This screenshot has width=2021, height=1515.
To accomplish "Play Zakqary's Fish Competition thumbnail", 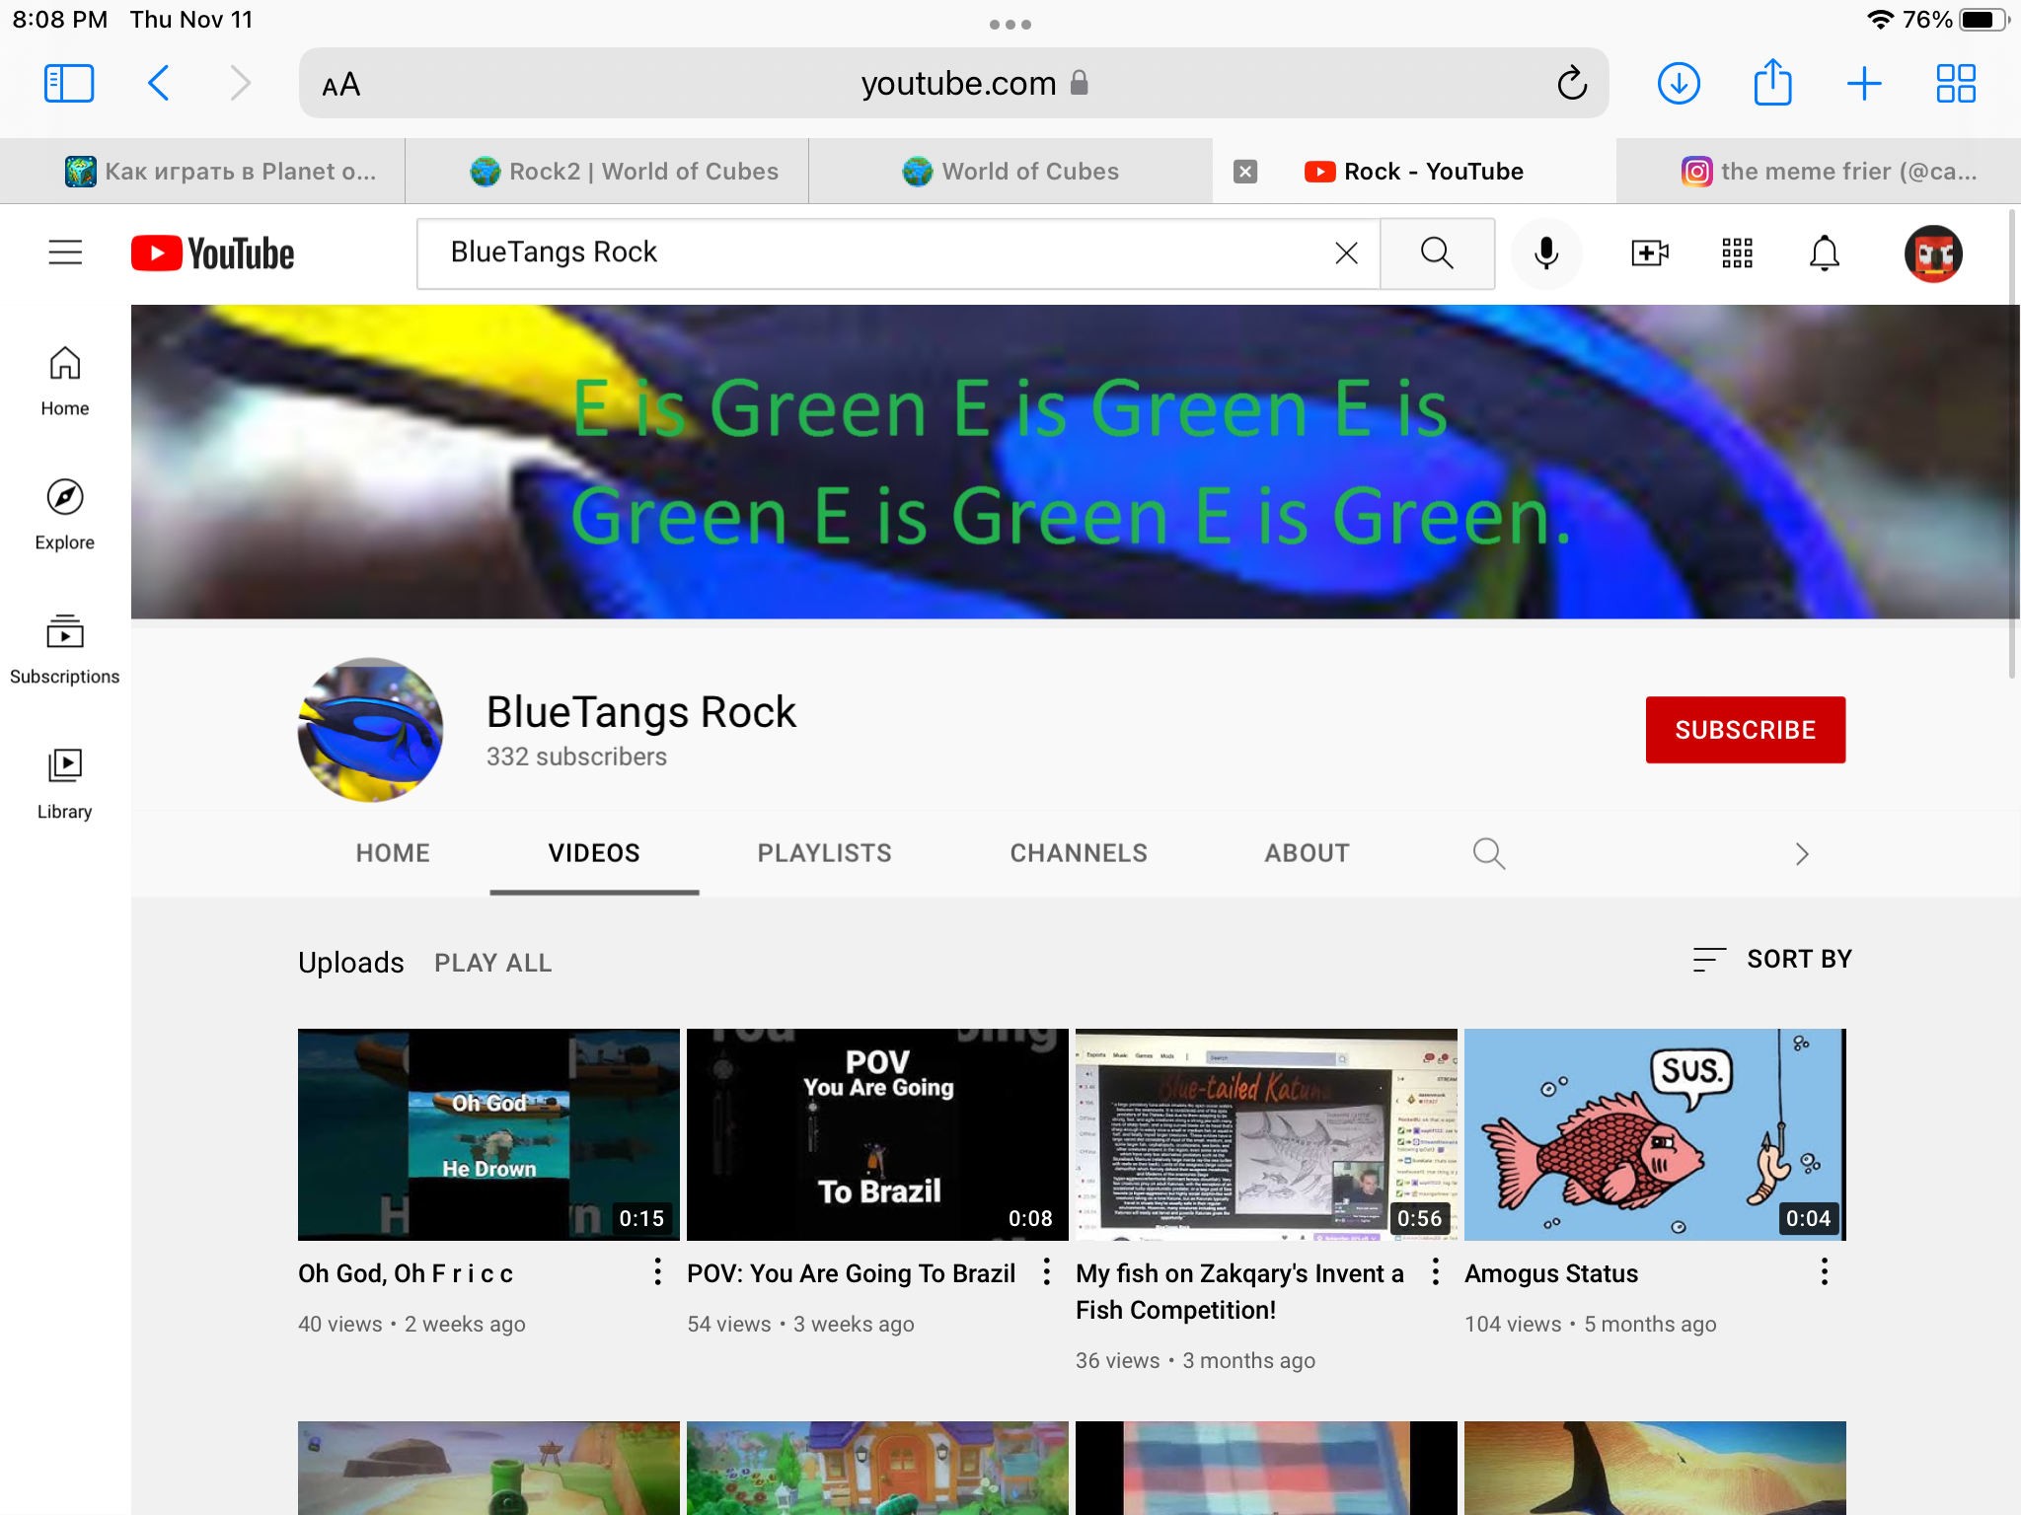I will [1266, 1134].
